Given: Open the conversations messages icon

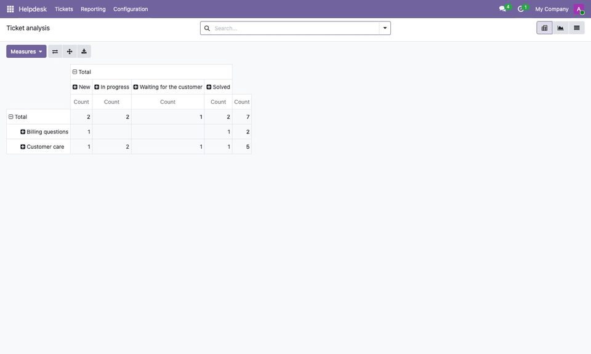Looking at the screenshot, I should coord(502,9).
